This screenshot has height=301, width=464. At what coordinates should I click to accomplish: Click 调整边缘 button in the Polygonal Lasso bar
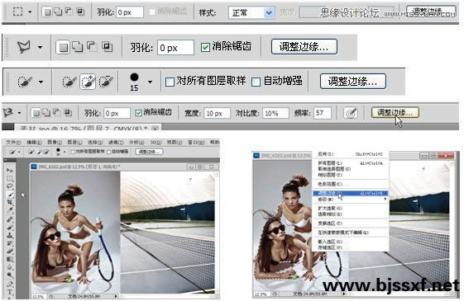(x=304, y=47)
